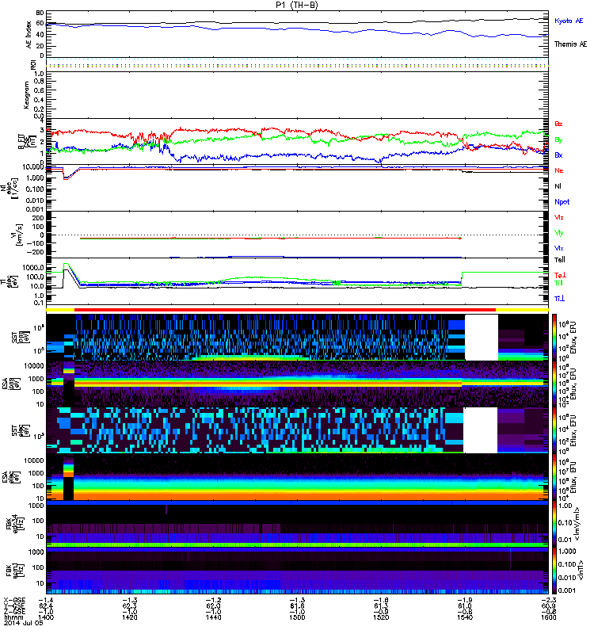This screenshot has width=594, height=634.
Task: Click the 1520 time tick label
Action: click(x=381, y=617)
